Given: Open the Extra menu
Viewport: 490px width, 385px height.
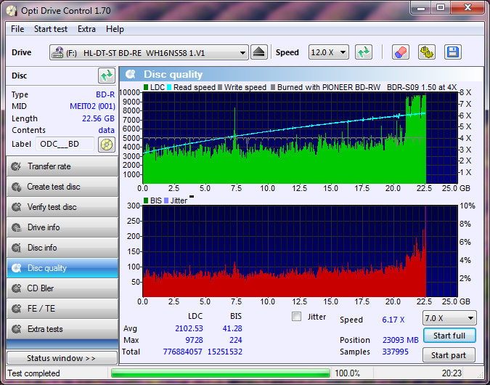Looking at the screenshot, I should [86, 29].
